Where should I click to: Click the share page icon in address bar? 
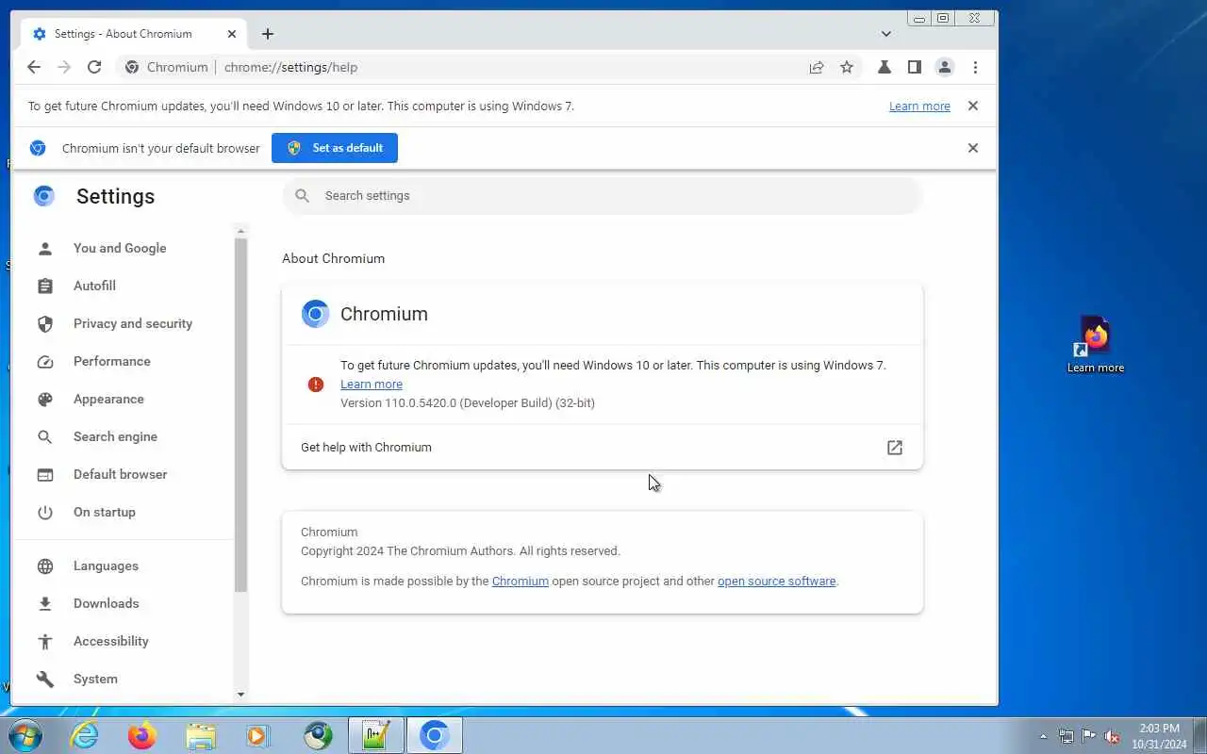pos(817,67)
